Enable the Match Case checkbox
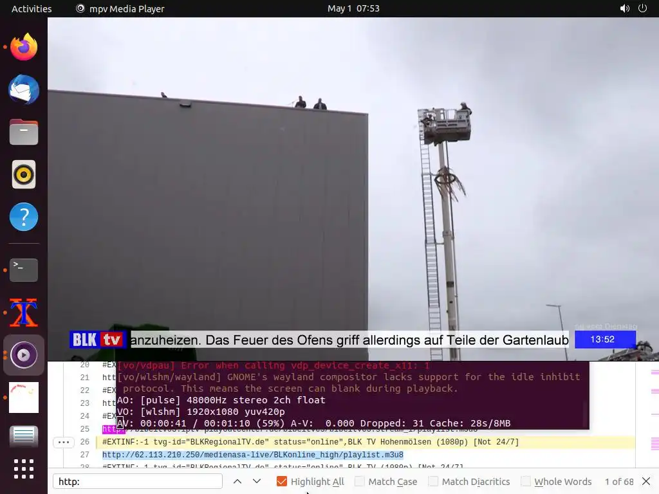This screenshot has height=494, width=659. 360,481
